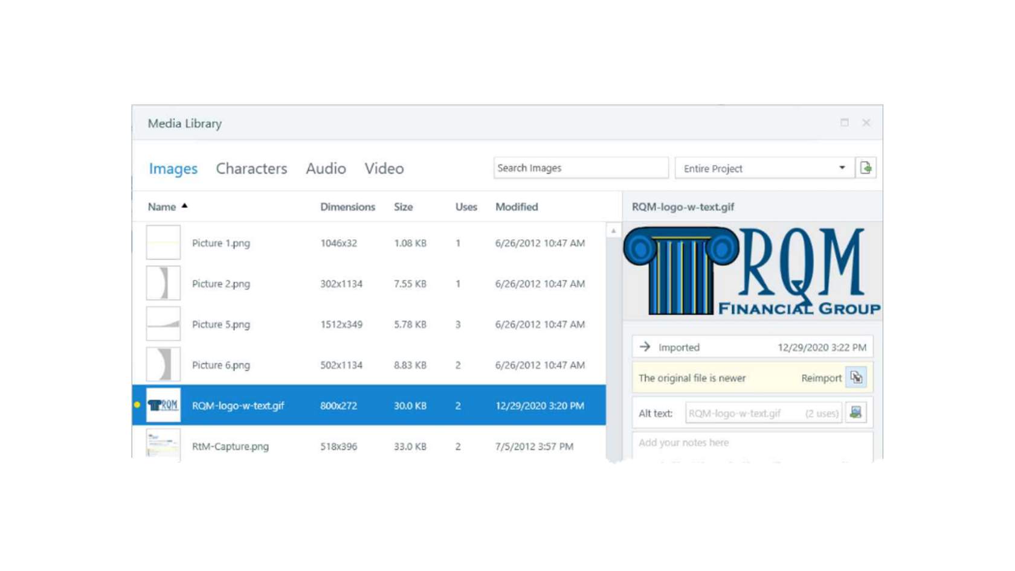Image resolution: width=1015 pixels, height=571 pixels.
Task: Sort by Size column header
Action: click(404, 206)
